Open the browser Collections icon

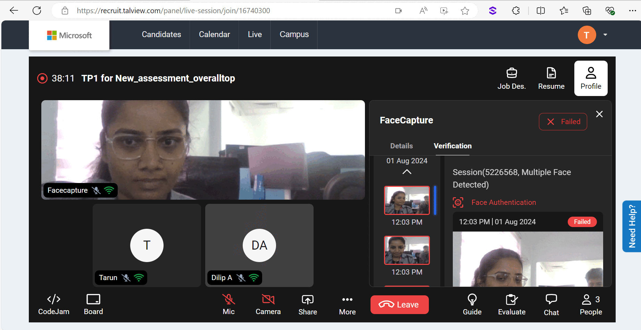click(x=587, y=11)
